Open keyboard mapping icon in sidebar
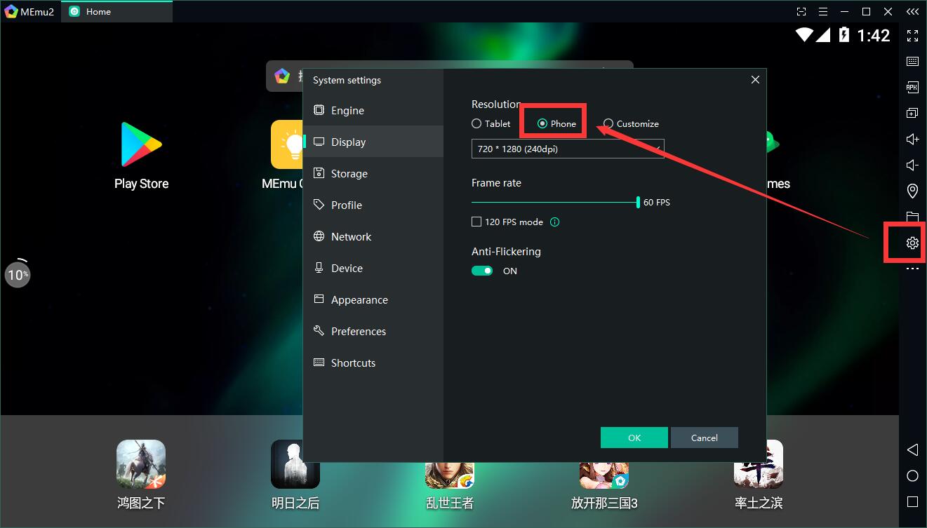The width and height of the screenshot is (927, 528). pos(912,62)
